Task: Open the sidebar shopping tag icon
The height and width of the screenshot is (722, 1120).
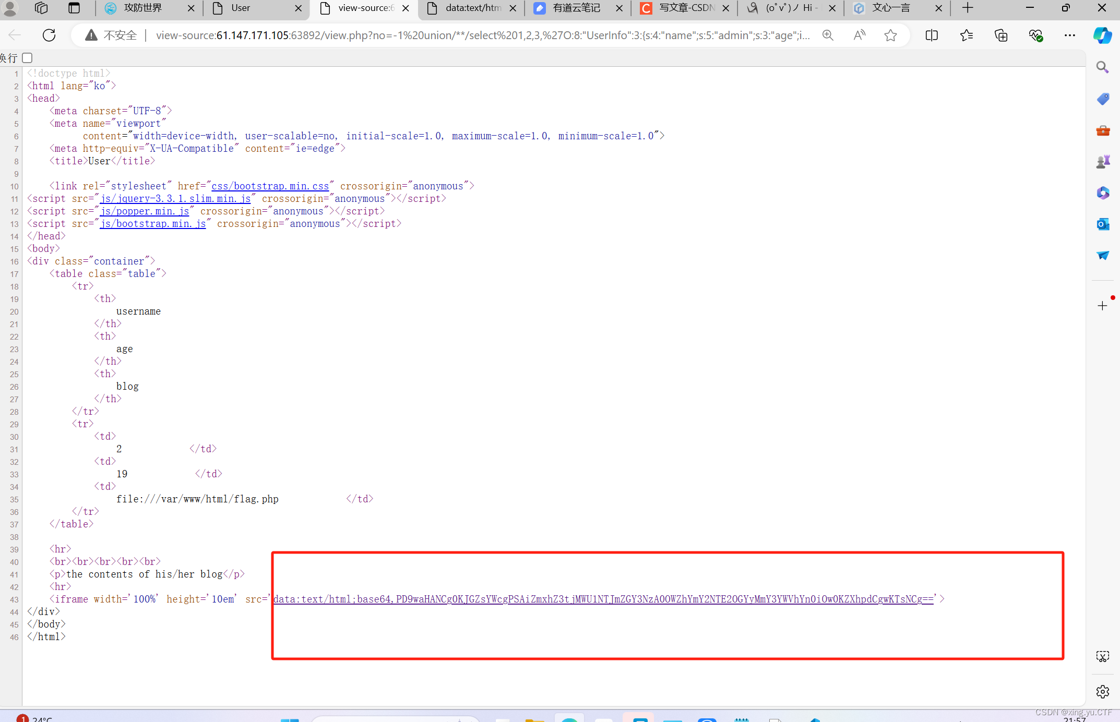Action: [x=1102, y=99]
